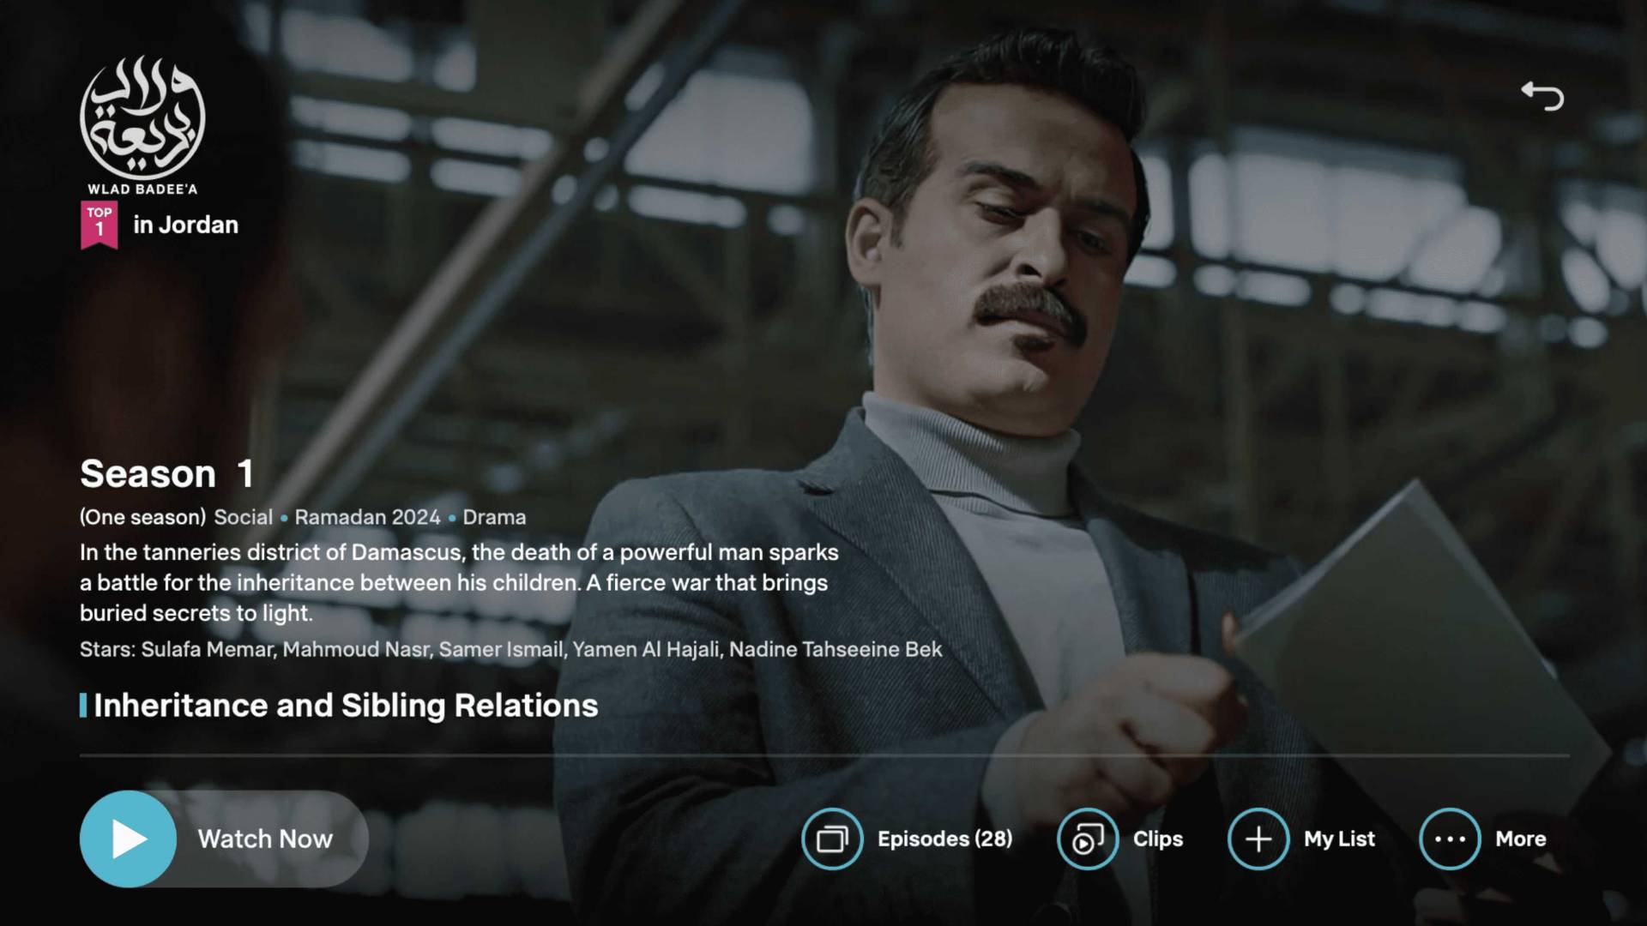Open the three-dots More icon
Image resolution: width=1647 pixels, height=926 pixels.
tap(1450, 839)
